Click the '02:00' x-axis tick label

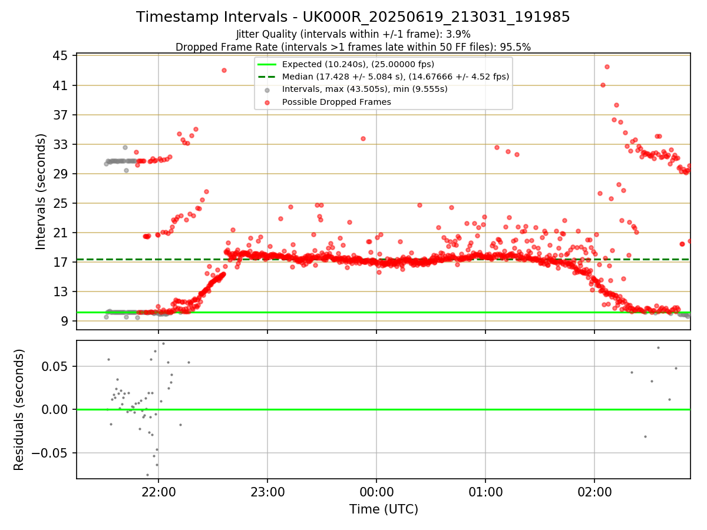pos(594,492)
